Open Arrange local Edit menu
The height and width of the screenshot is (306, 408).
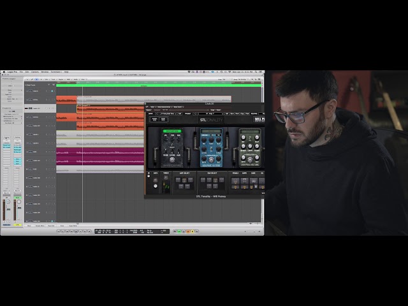click(47, 79)
